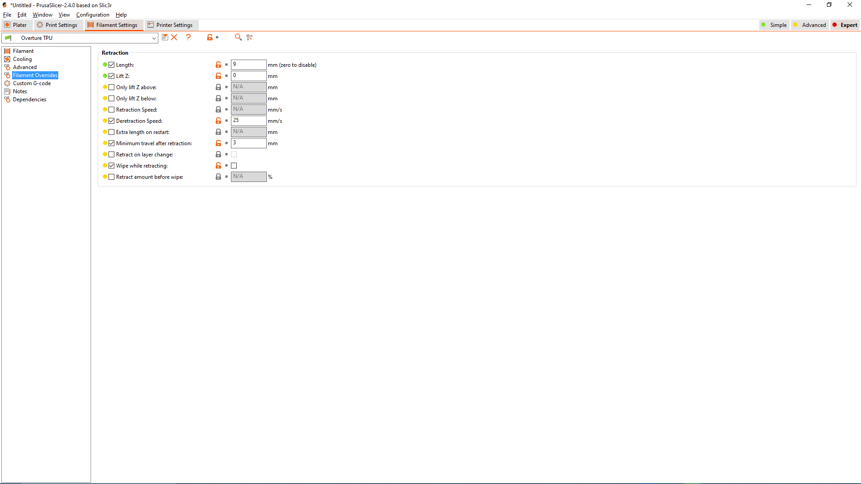Enable the Retraction Speed override checkbox
Viewport: 861px width, 484px height.
click(112, 110)
